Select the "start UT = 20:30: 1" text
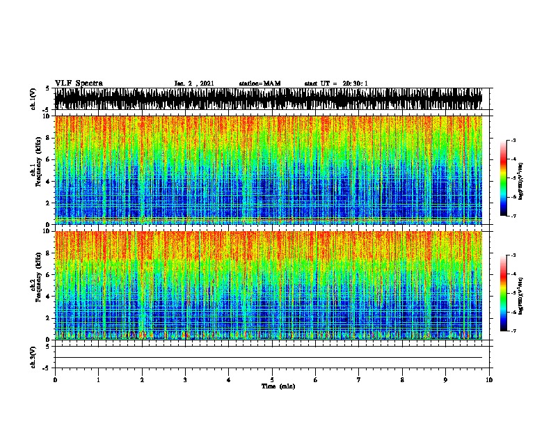Viewport: 551px width, 426px height. point(336,84)
